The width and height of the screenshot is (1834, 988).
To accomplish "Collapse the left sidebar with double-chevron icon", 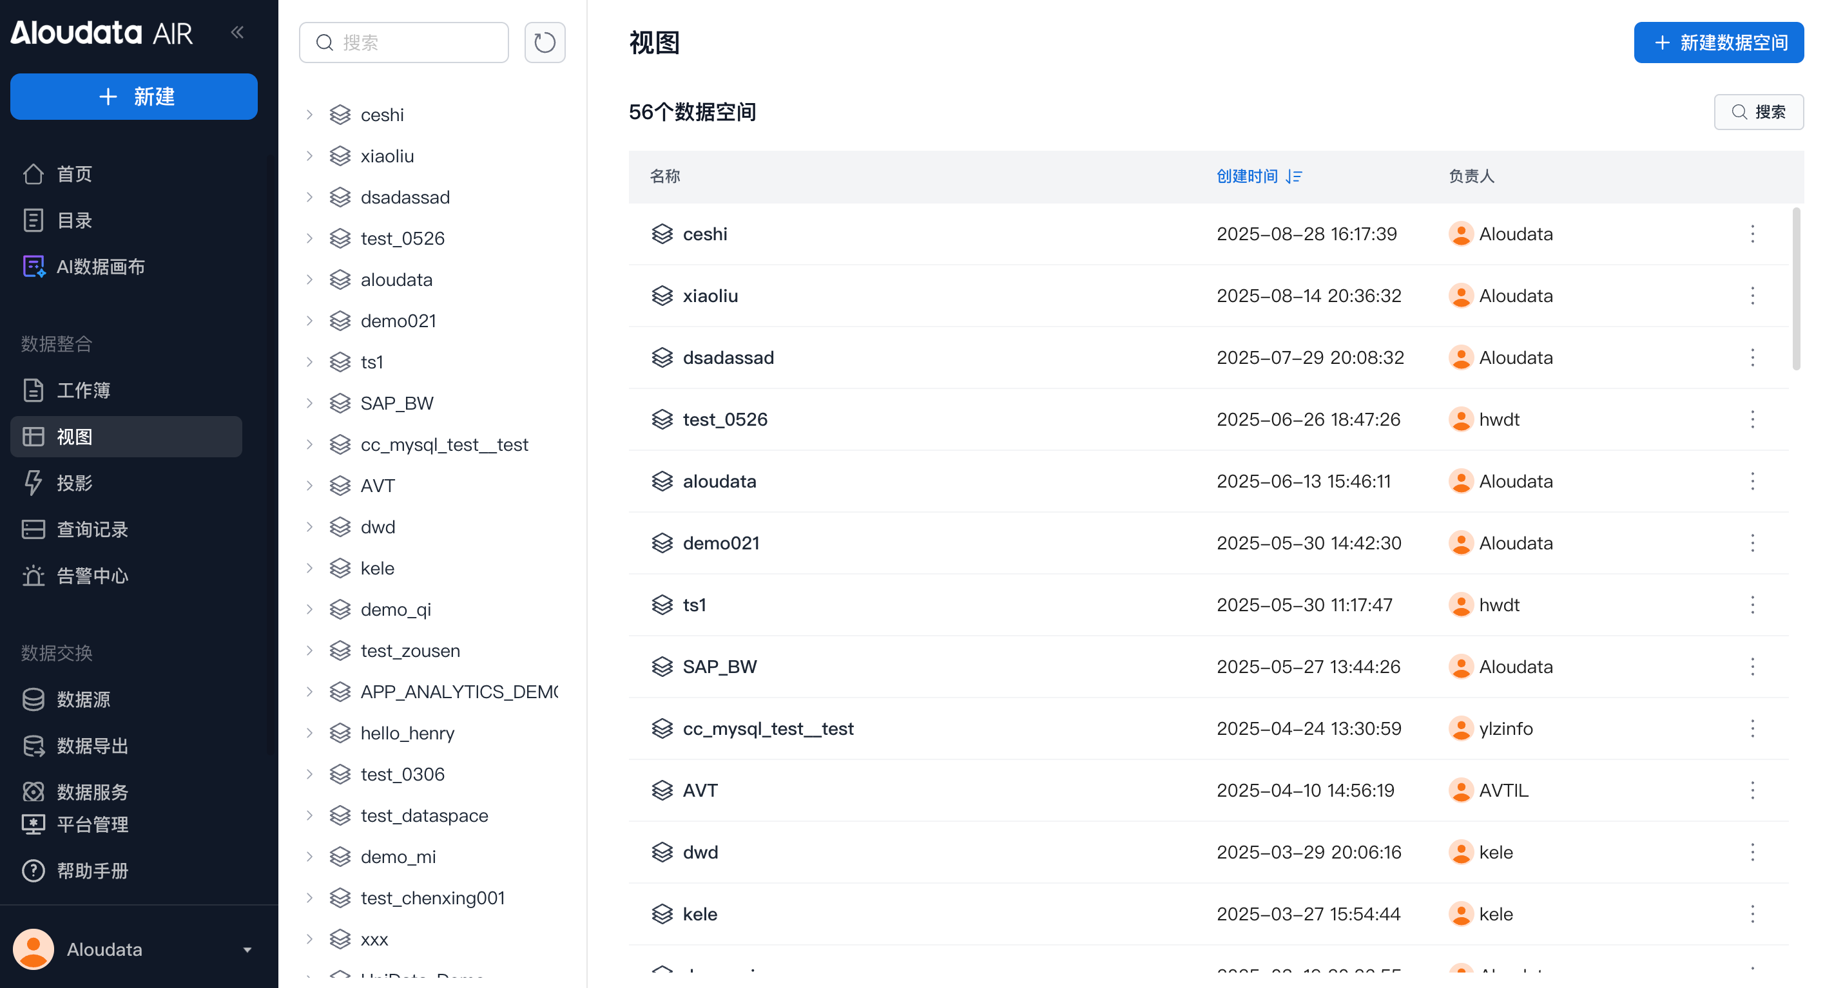I will click(x=237, y=32).
